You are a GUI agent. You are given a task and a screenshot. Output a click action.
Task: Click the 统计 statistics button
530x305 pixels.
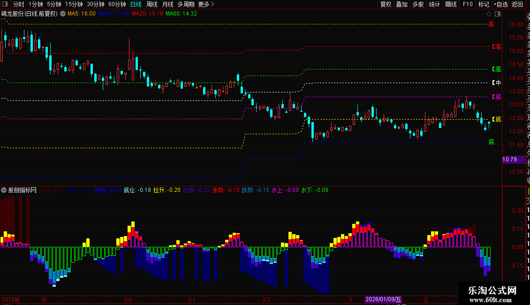point(434,4)
